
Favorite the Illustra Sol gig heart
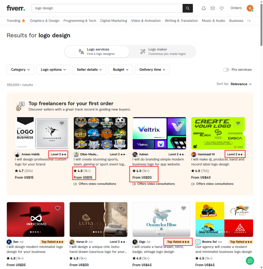(x=246, y=208)
